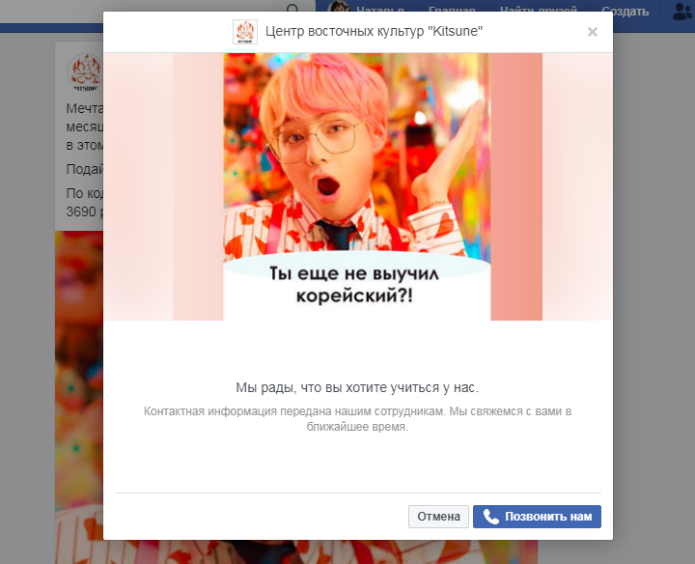Image resolution: width=695 pixels, height=564 pixels.
Task: Open Найти друзей in the top bar
Action: click(x=539, y=9)
